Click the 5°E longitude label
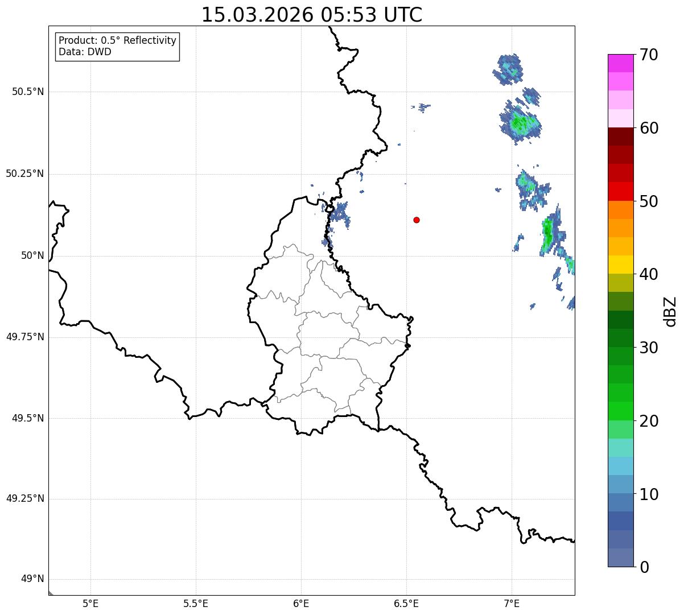The image size is (684, 615). pyautogui.click(x=90, y=603)
